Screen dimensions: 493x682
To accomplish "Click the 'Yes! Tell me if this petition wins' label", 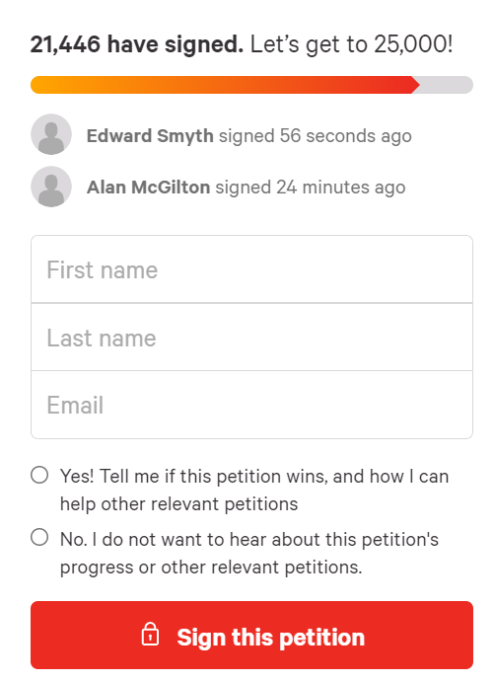I will pyautogui.click(x=254, y=491).
